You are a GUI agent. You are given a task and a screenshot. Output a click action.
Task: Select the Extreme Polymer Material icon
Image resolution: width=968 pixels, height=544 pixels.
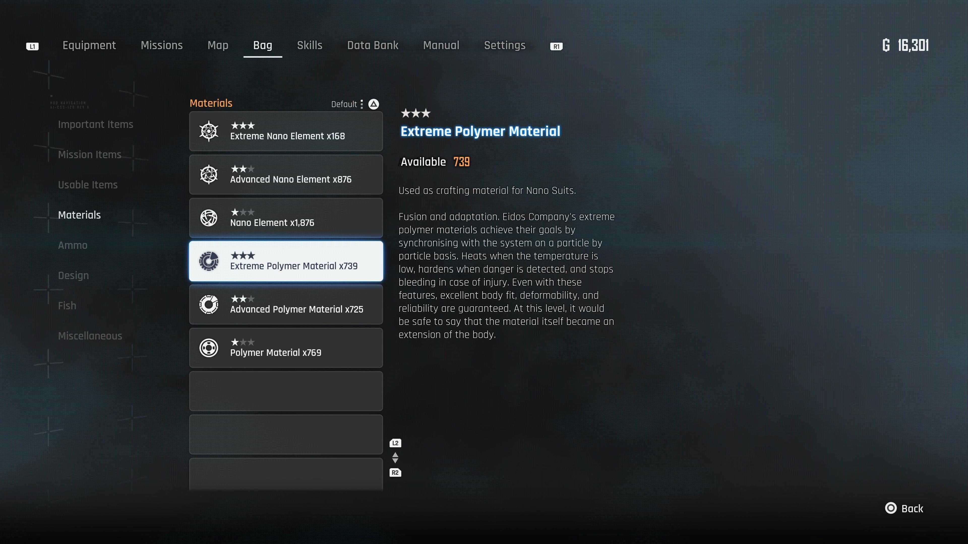click(x=208, y=261)
